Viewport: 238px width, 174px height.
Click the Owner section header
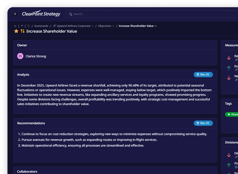22,45
